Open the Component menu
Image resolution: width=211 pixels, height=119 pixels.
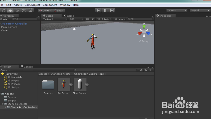50,5
